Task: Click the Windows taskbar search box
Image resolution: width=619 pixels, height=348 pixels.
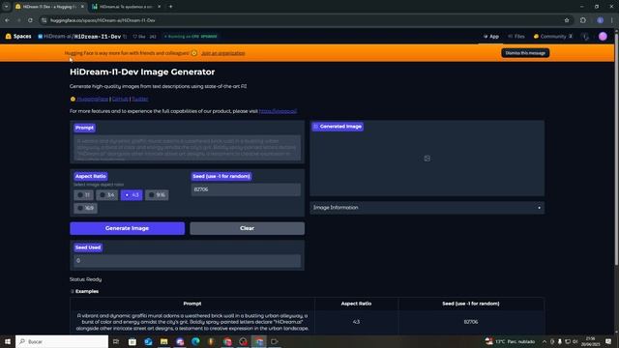Action: pos(62,341)
